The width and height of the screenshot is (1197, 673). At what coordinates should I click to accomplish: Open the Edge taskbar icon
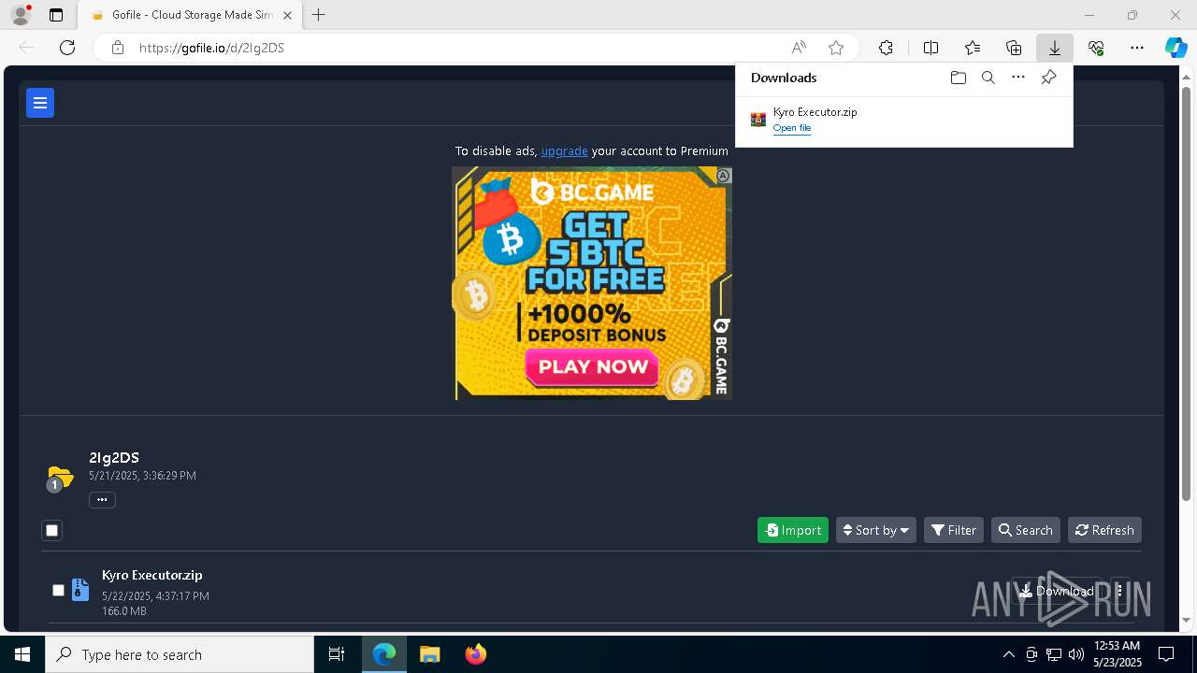384,654
